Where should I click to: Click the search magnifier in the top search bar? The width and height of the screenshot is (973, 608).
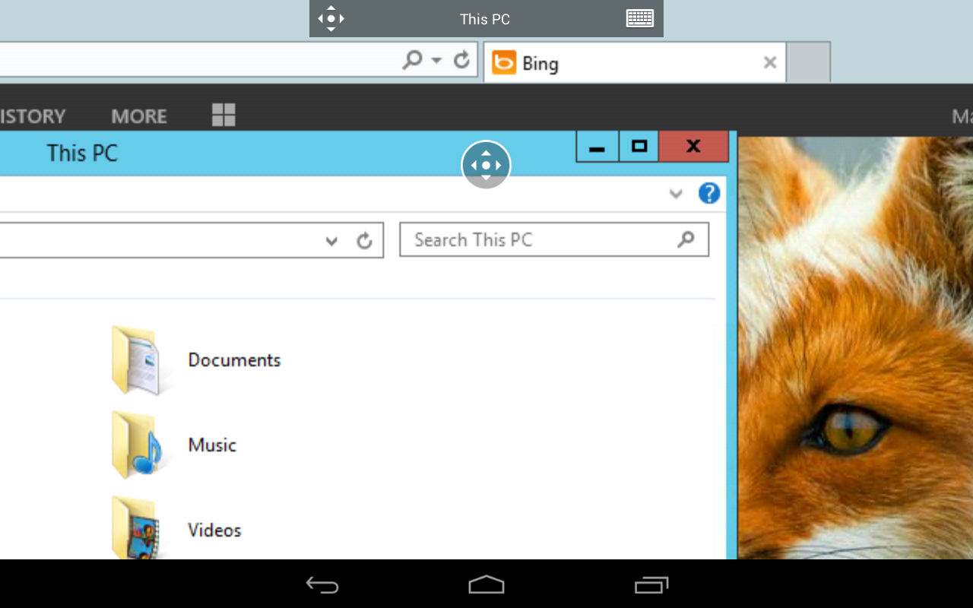coord(411,59)
